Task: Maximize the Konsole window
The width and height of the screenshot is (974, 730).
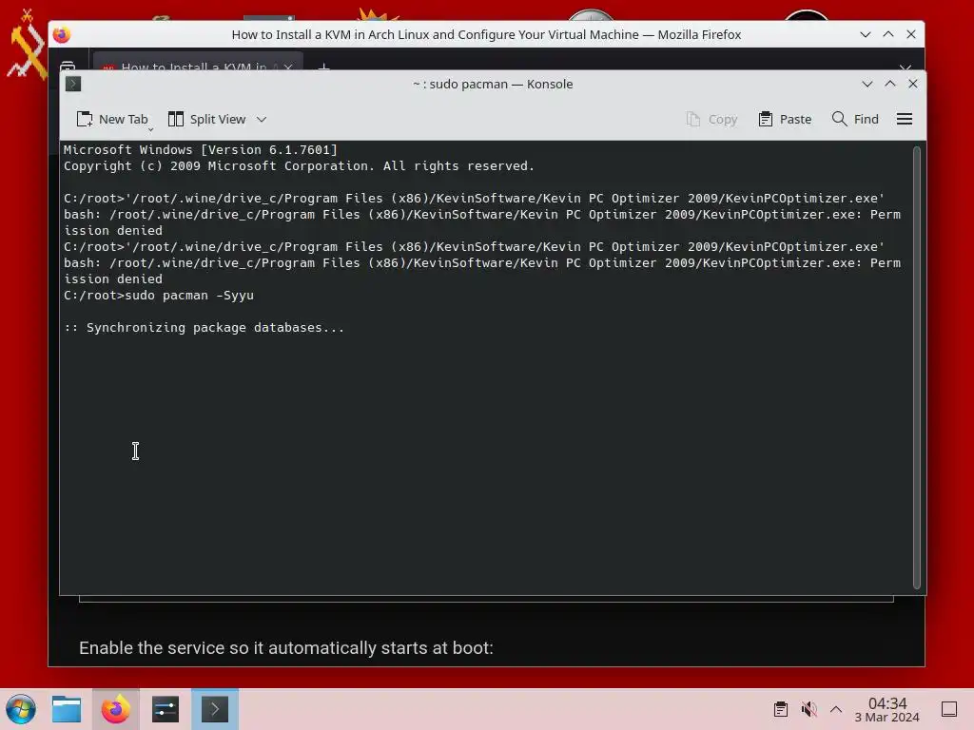Action: [890, 84]
